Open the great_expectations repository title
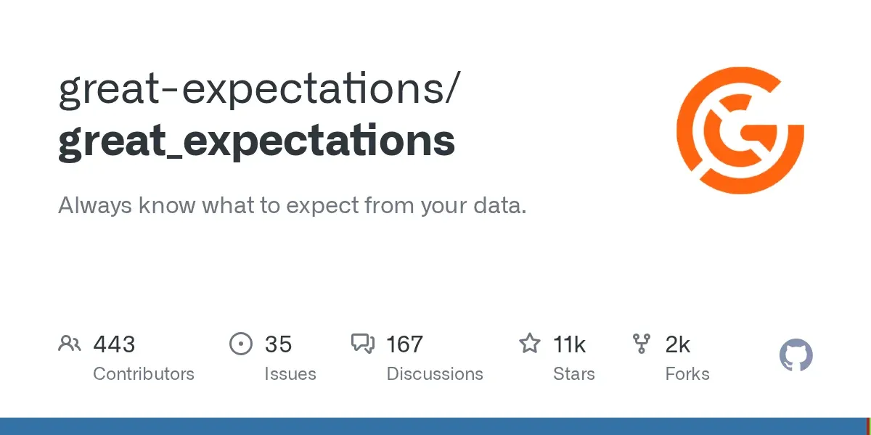871x435 pixels. (256, 141)
